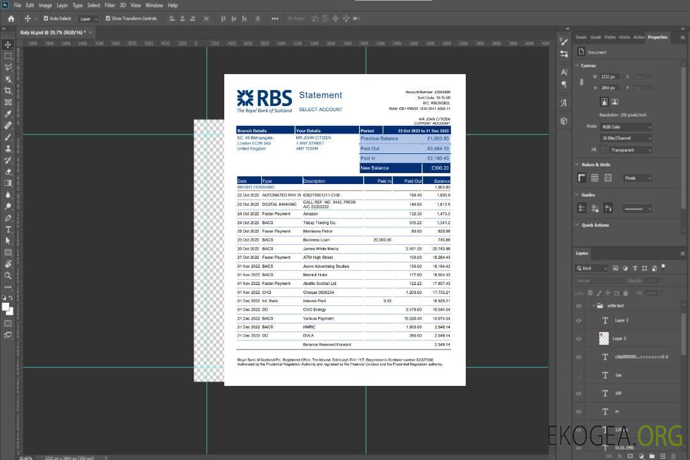The image size is (690, 460).
Task: Select the Clone Stamp tool
Action: click(8, 148)
